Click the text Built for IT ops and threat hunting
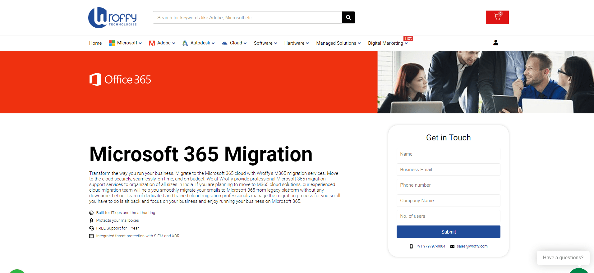Screen dimensions: 594x273 click(x=126, y=213)
